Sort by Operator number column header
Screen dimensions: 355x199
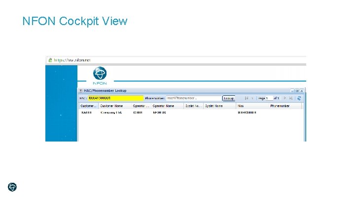coord(141,106)
